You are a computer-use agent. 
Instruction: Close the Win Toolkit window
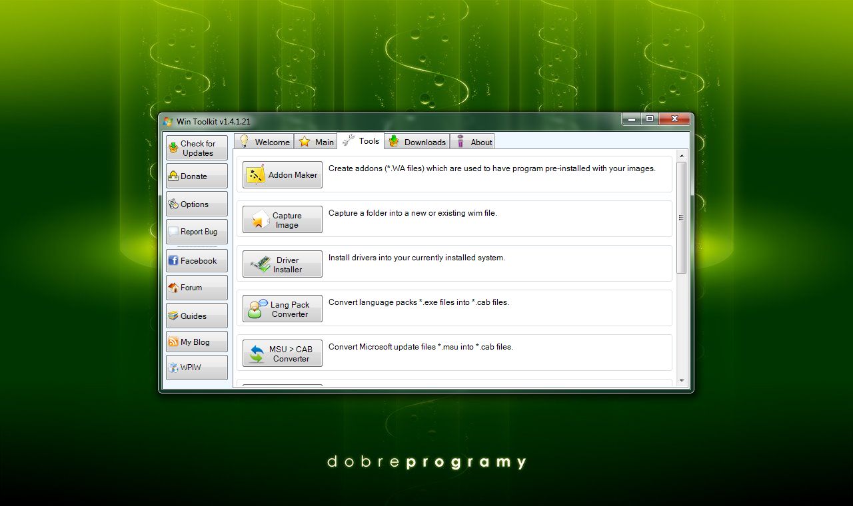pyautogui.click(x=674, y=119)
